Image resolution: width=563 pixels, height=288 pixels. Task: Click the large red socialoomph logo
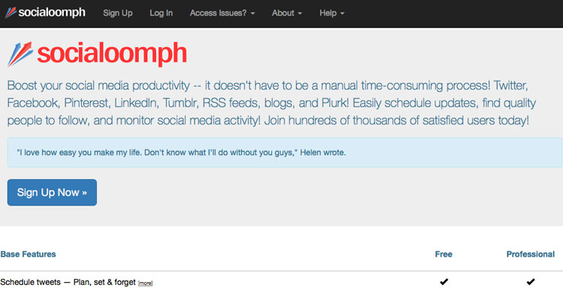tap(97, 54)
